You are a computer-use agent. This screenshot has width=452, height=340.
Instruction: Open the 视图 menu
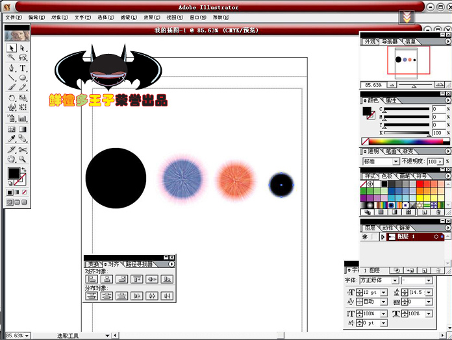point(175,18)
